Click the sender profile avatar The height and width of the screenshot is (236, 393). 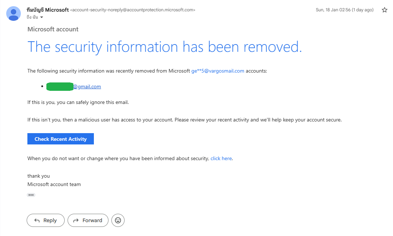coord(14,13)
